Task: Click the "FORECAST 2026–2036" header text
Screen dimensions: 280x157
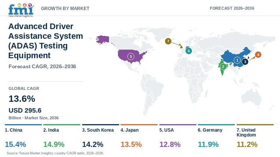Action: 232,8
